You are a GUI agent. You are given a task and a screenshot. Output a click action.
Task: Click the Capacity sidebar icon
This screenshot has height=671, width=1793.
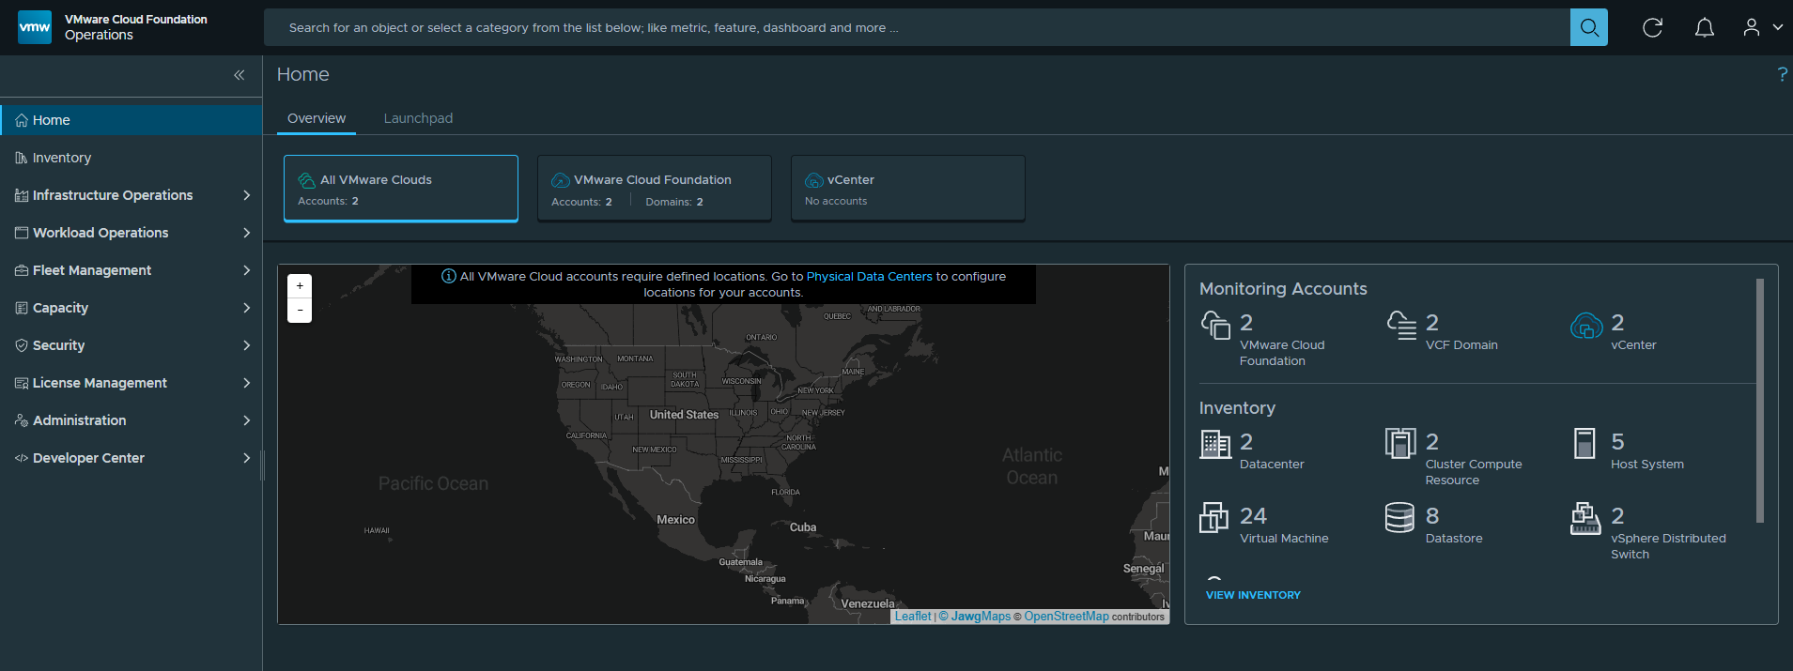(22, 308)
